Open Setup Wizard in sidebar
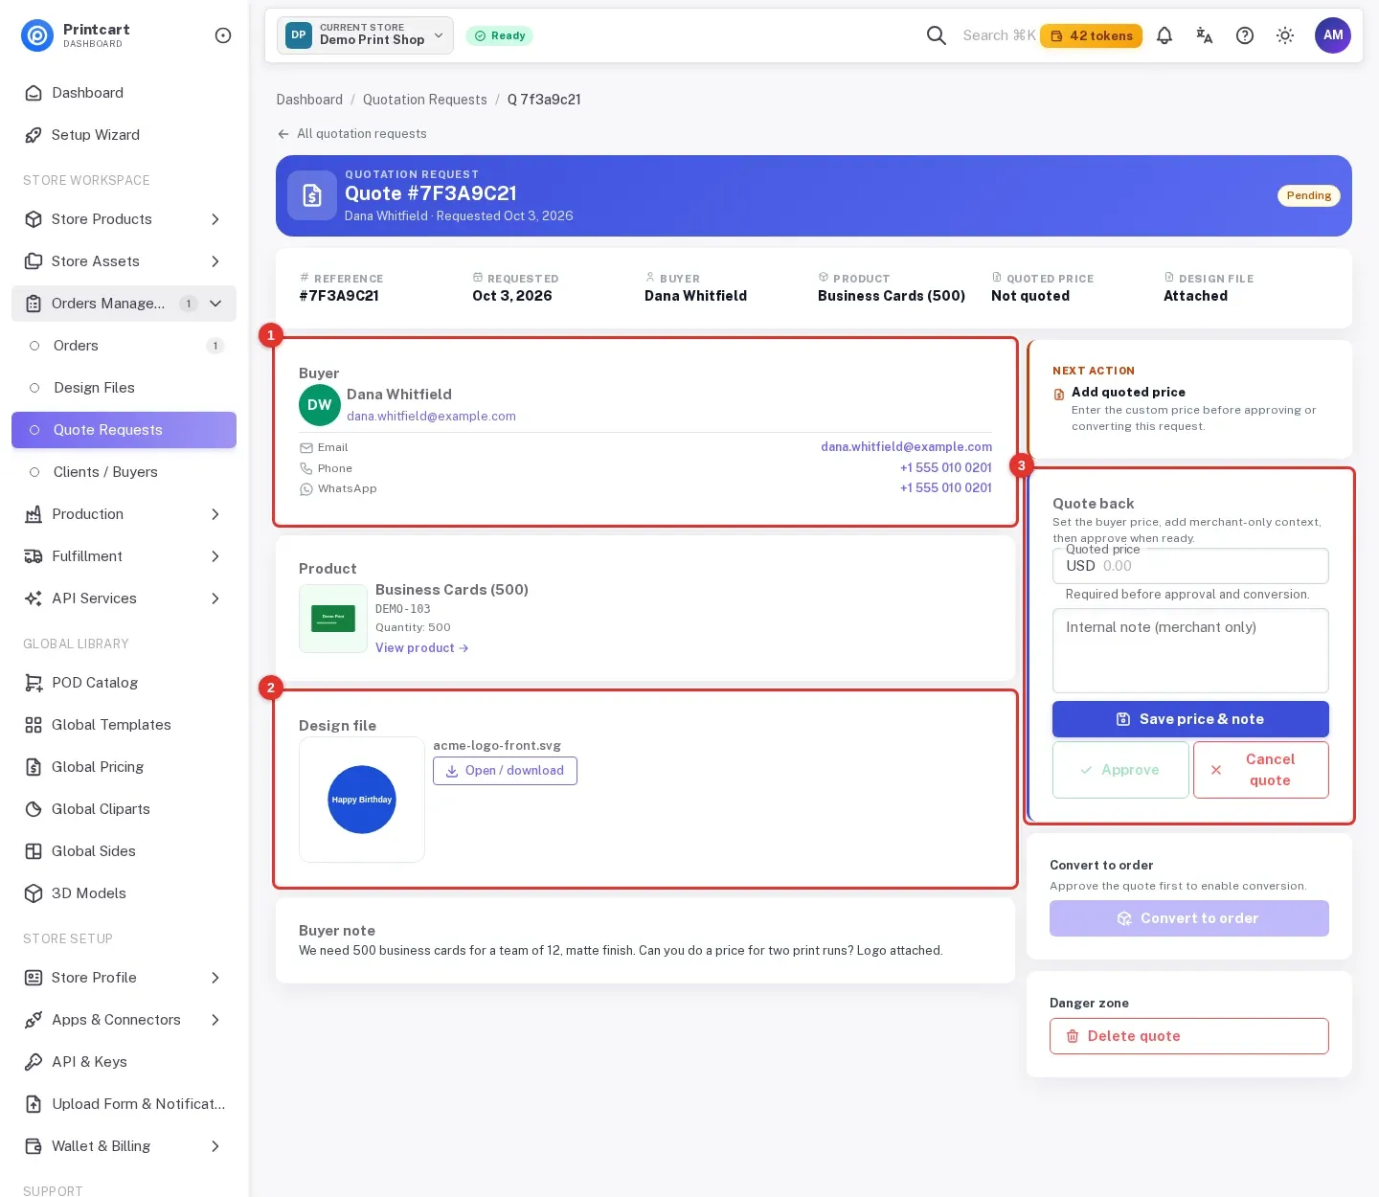 click(124, 135)
